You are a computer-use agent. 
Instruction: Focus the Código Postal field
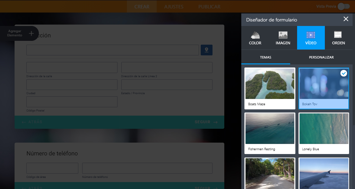click(72, 102)
